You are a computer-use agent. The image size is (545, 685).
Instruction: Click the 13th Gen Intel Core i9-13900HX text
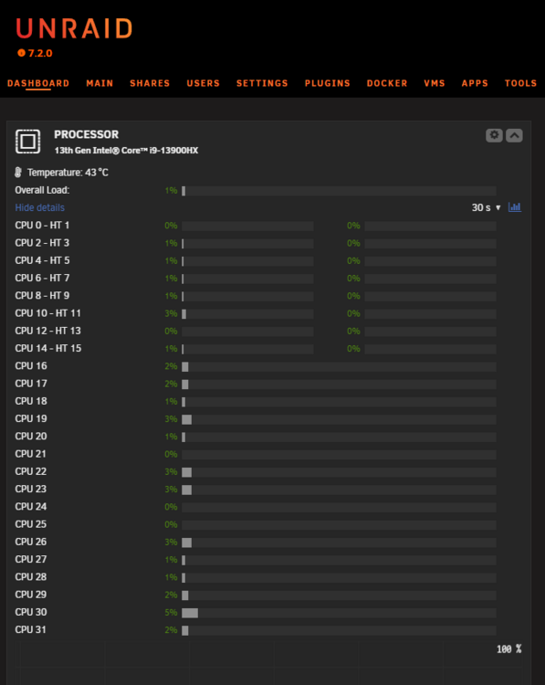[x=126, y=151]
